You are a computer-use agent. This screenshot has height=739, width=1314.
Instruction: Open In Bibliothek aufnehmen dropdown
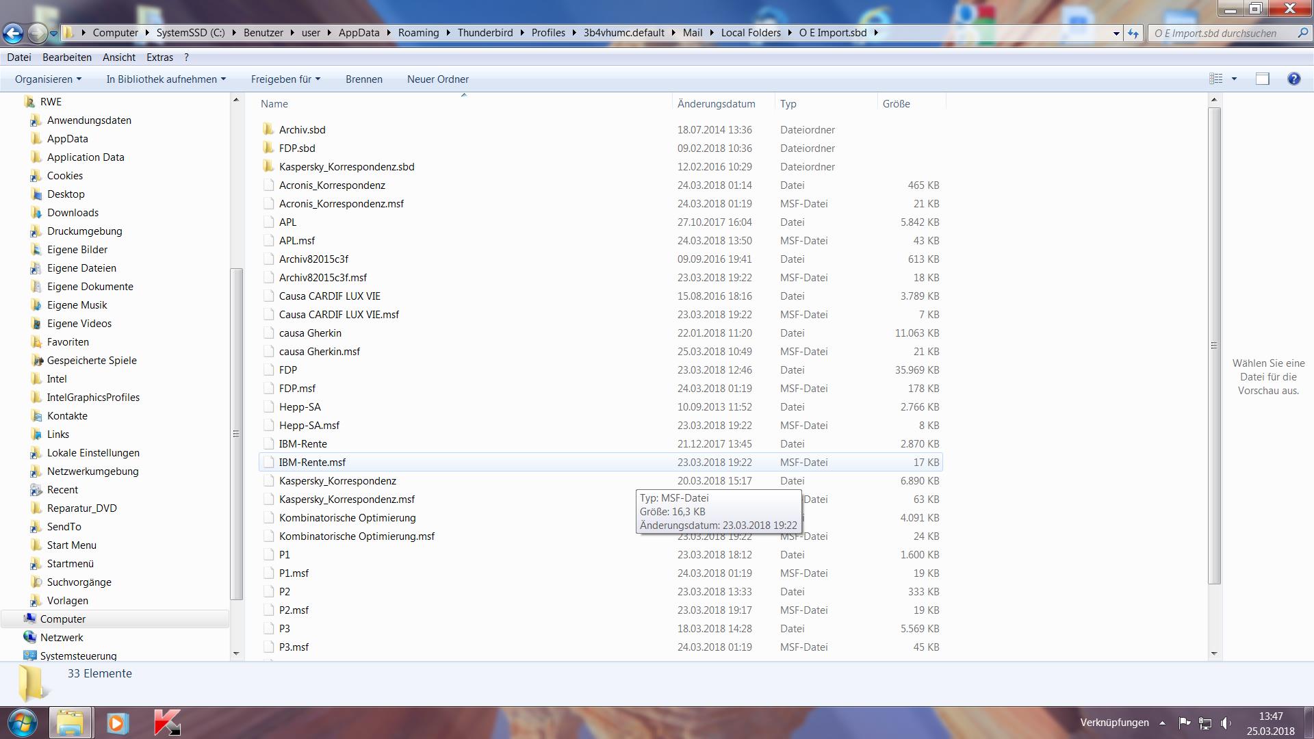166,79
